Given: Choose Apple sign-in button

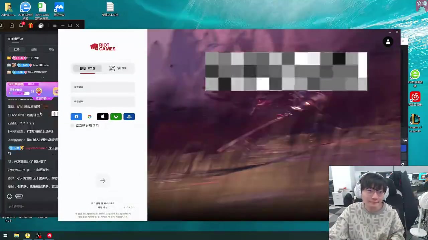Looking at the screenshot, I should (103, 117).
